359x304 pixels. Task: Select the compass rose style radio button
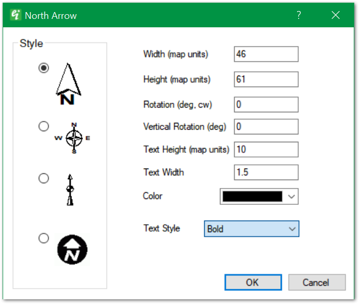pos(44,126)
